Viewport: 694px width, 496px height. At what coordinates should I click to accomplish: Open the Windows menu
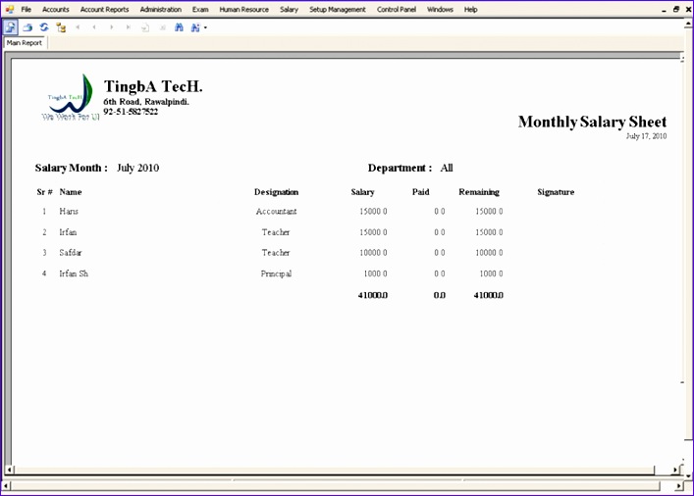point(440,9)
